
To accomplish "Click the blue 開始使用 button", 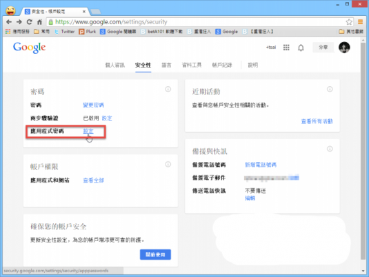I will [x=155, y=255].
